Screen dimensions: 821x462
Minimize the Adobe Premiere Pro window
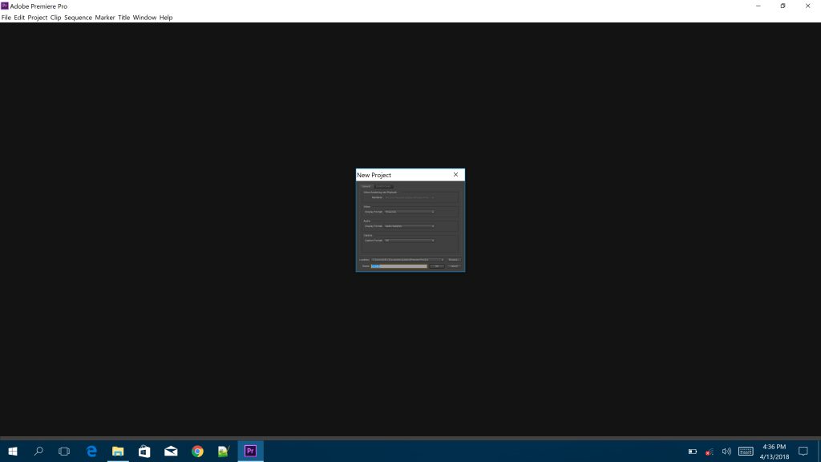(758, 6)
